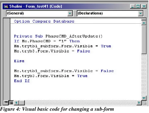Open the (Declarations) procedure dropdown arrow
The width and height of the screenshot is (149, 113).
(x=141, y=13)
